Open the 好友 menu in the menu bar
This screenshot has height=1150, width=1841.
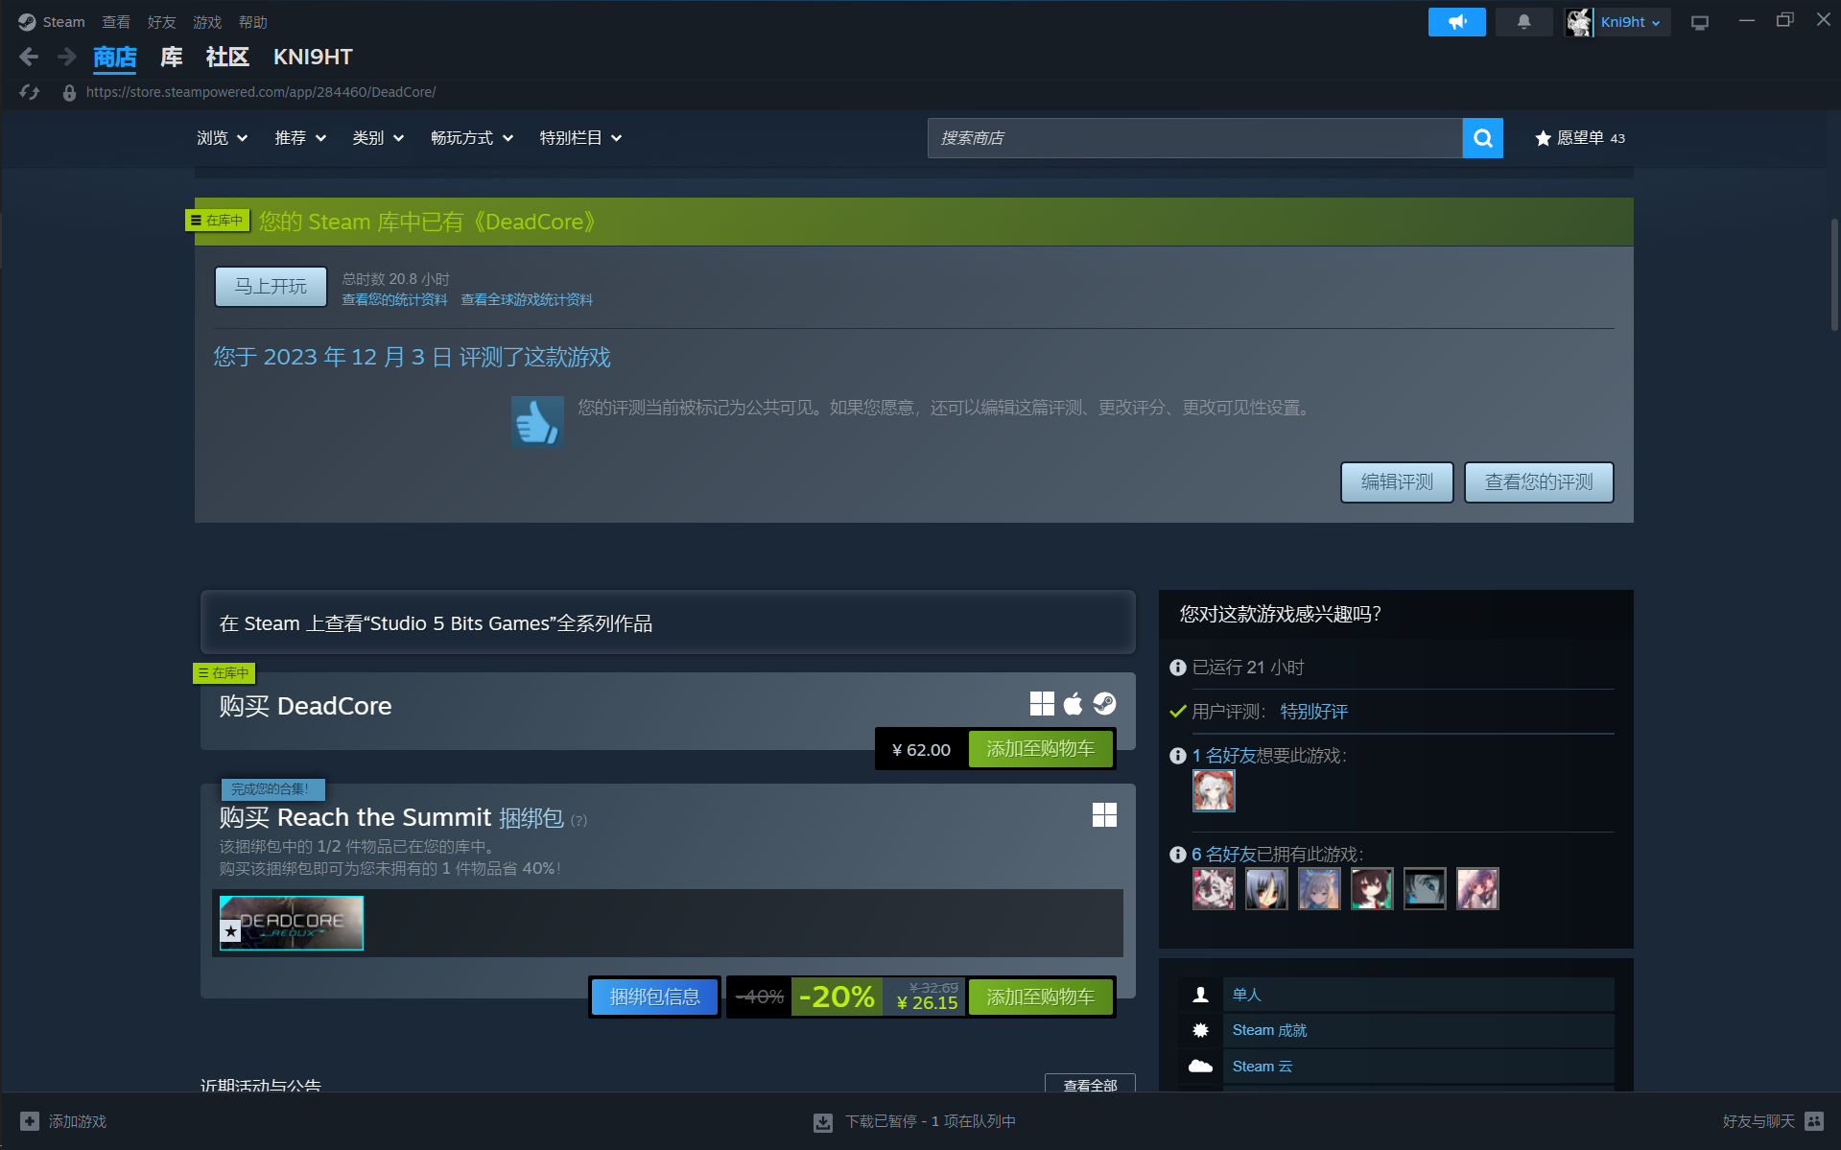pyautogui.click(x=161, y=22)
